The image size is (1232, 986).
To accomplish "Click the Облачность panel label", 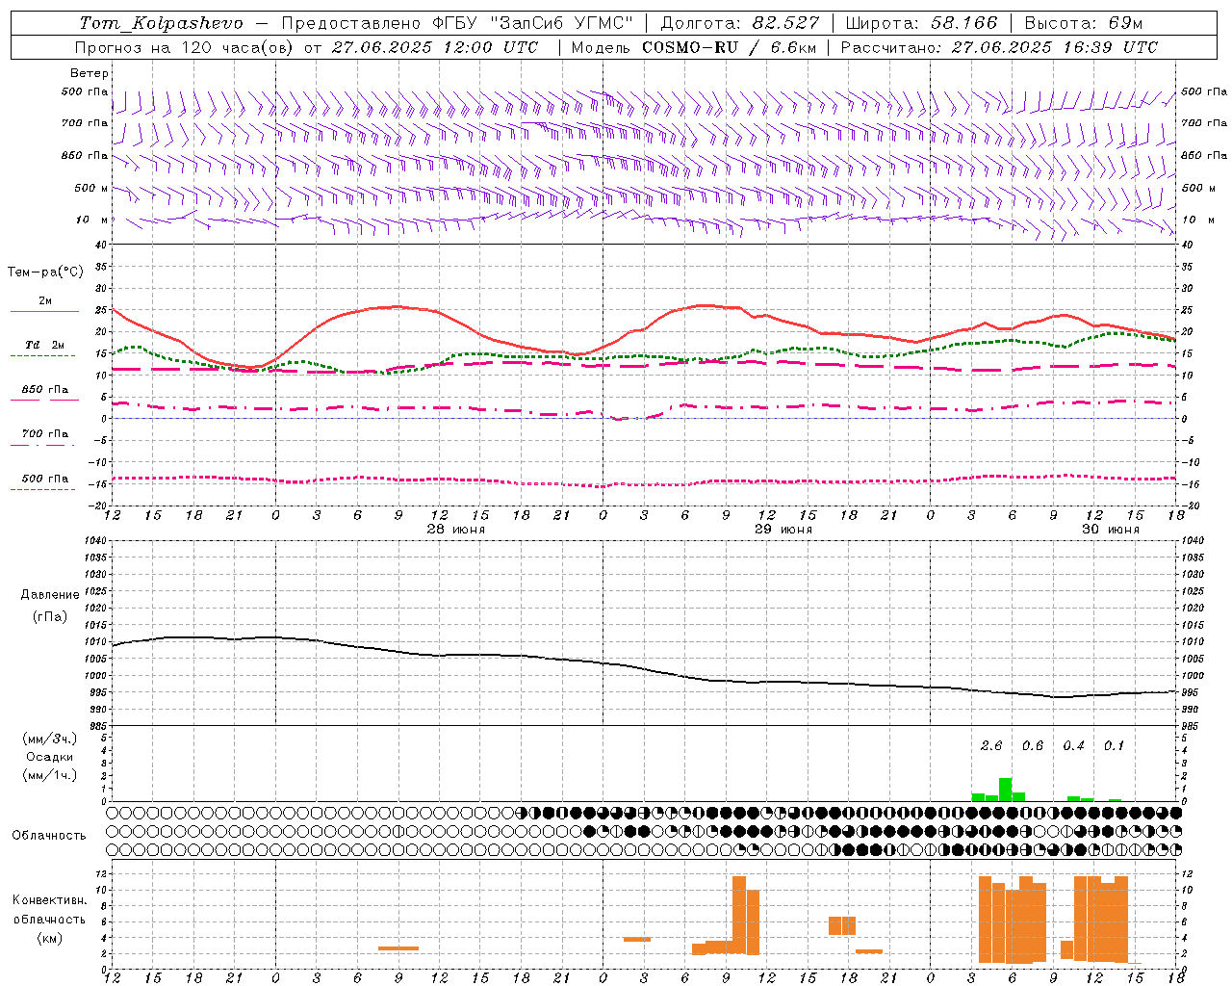I will (49, 836).
